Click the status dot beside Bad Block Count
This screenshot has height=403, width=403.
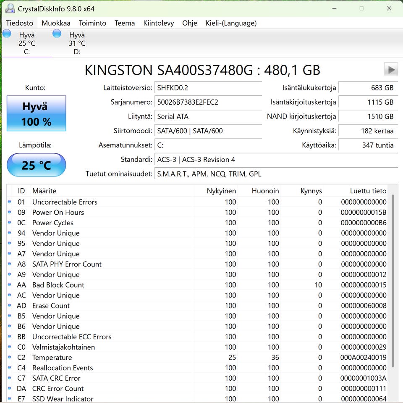(10, 285)
